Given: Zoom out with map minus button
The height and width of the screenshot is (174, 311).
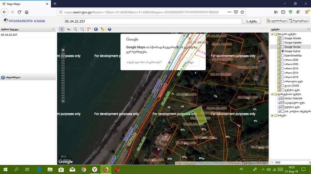Looking at the screenshot, I should [x=63, y=101].
